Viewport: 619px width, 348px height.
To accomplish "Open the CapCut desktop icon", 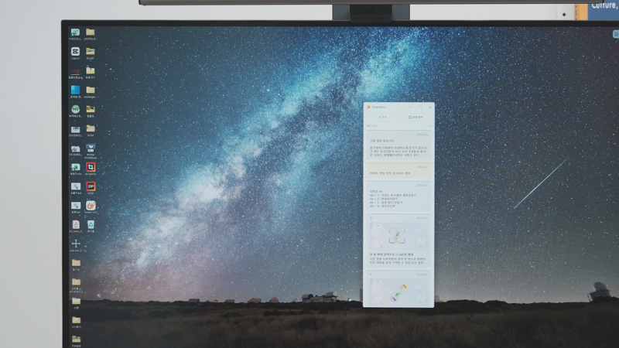I will [x=75, y=51].
